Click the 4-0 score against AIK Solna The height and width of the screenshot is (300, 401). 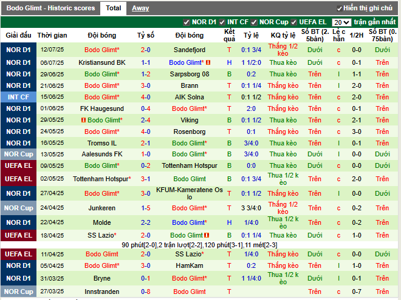[x=146, y=97]
